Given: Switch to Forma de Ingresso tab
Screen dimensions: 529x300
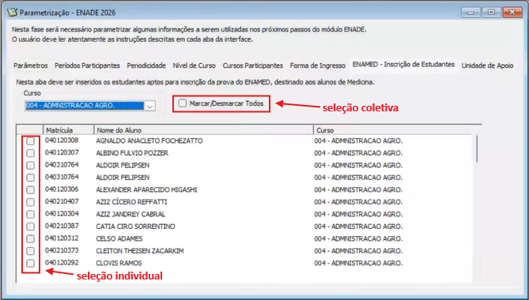Looking at the screenshot, I should 317,66.
